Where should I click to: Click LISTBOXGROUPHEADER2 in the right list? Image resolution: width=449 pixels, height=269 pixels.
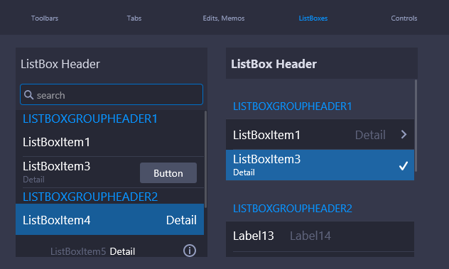click(293, 209)
